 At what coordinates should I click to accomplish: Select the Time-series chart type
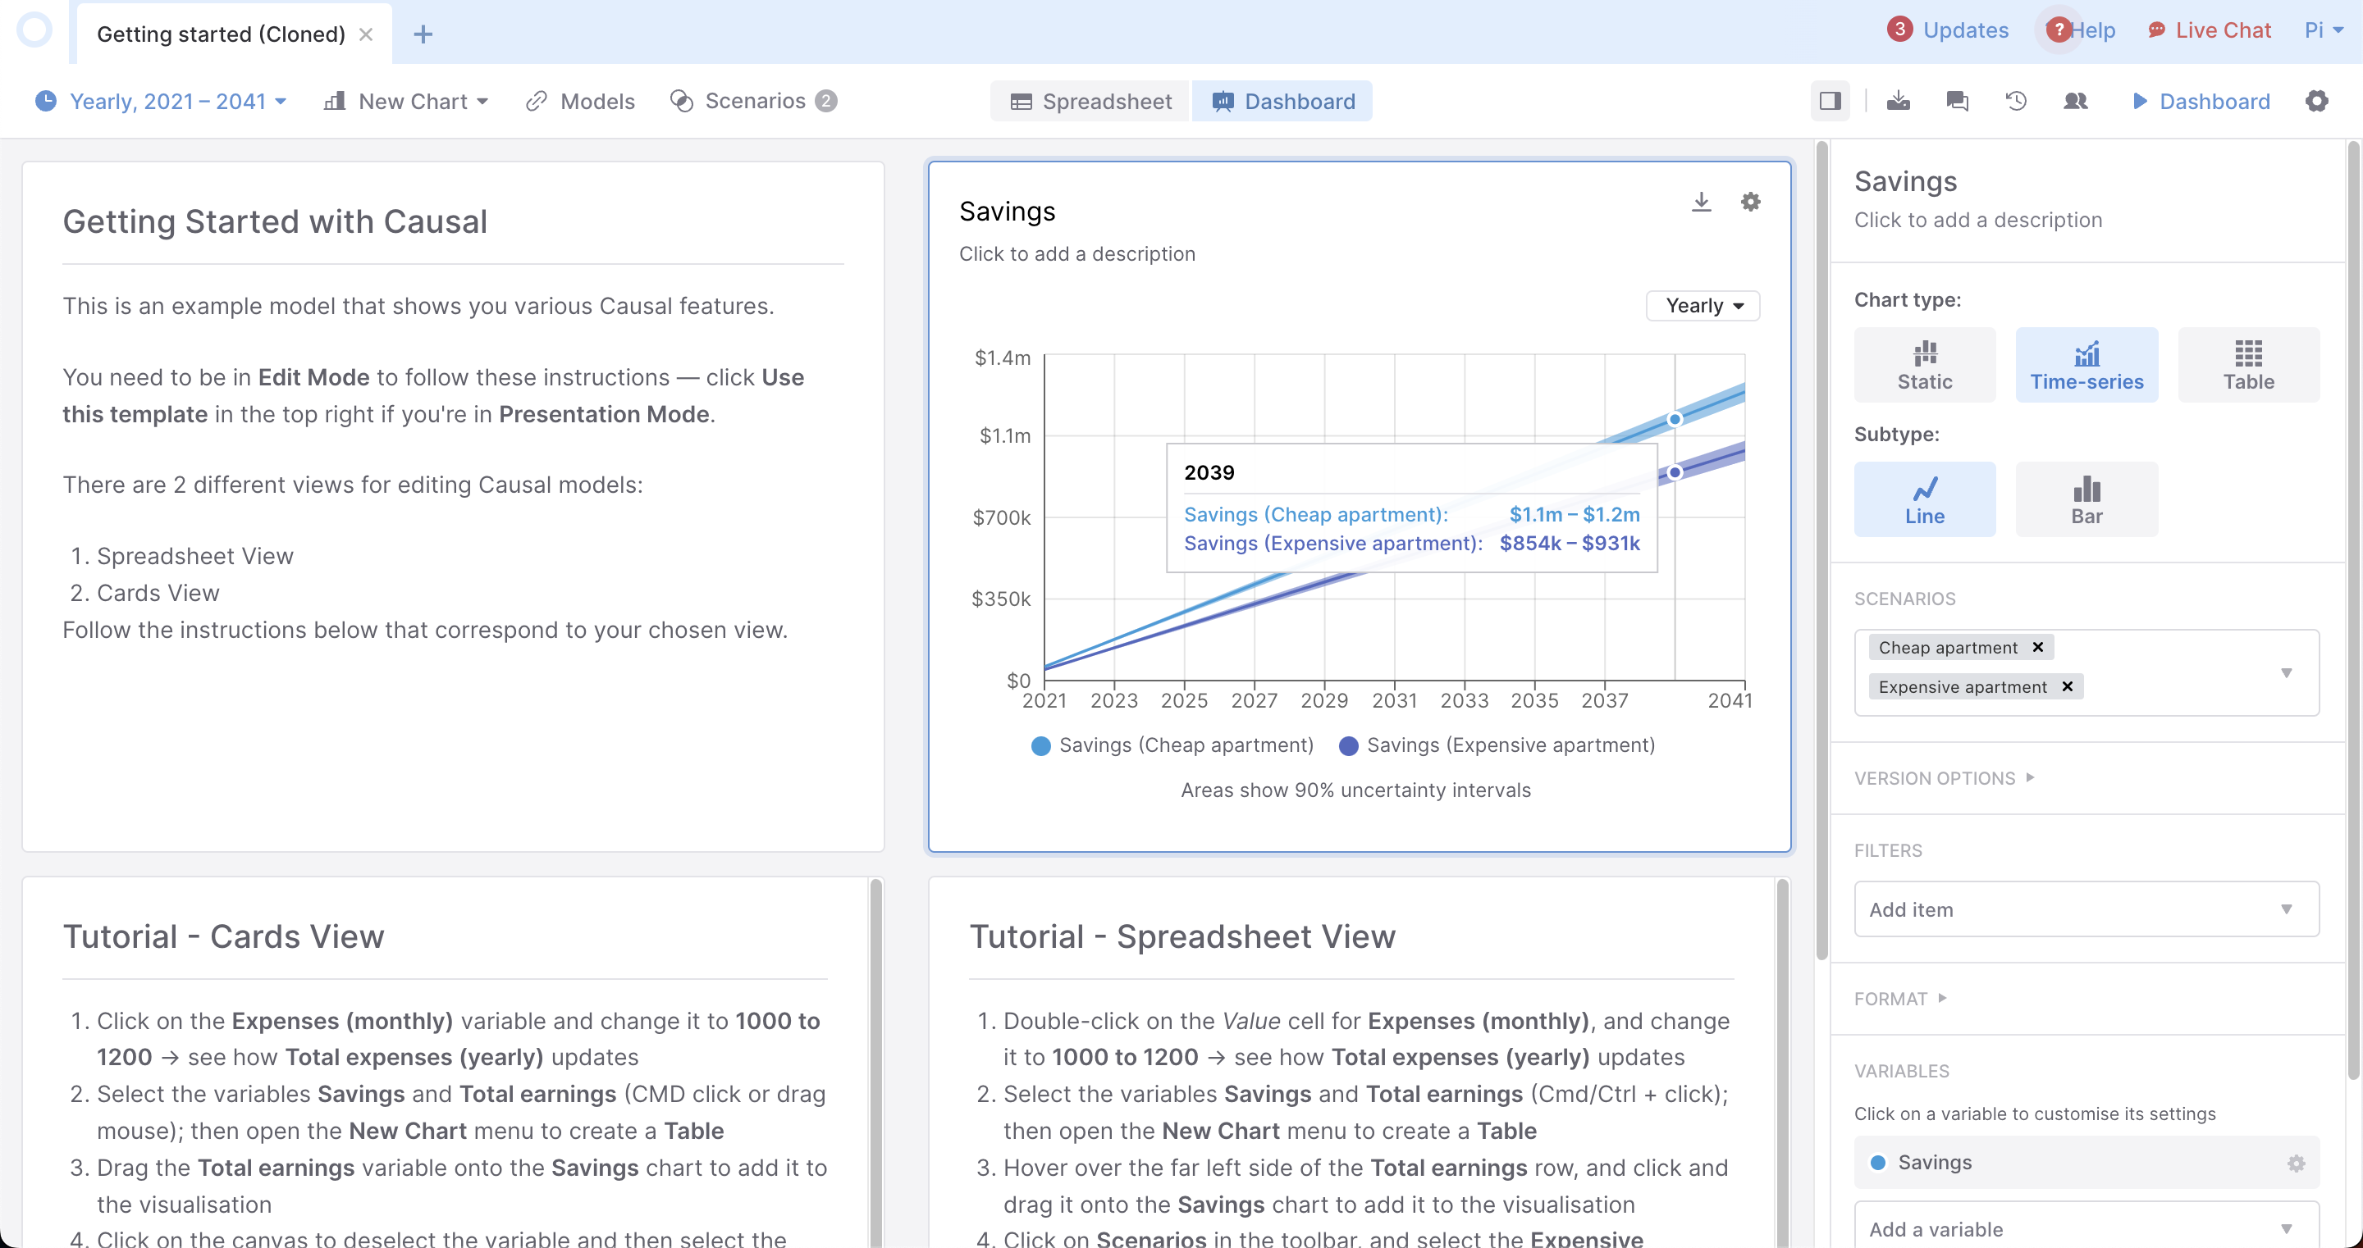coord(2086,365)
